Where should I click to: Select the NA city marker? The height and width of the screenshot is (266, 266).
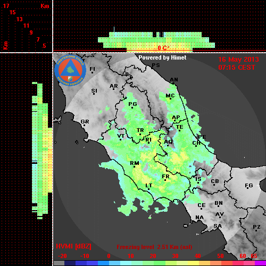(x=199, y=218)
